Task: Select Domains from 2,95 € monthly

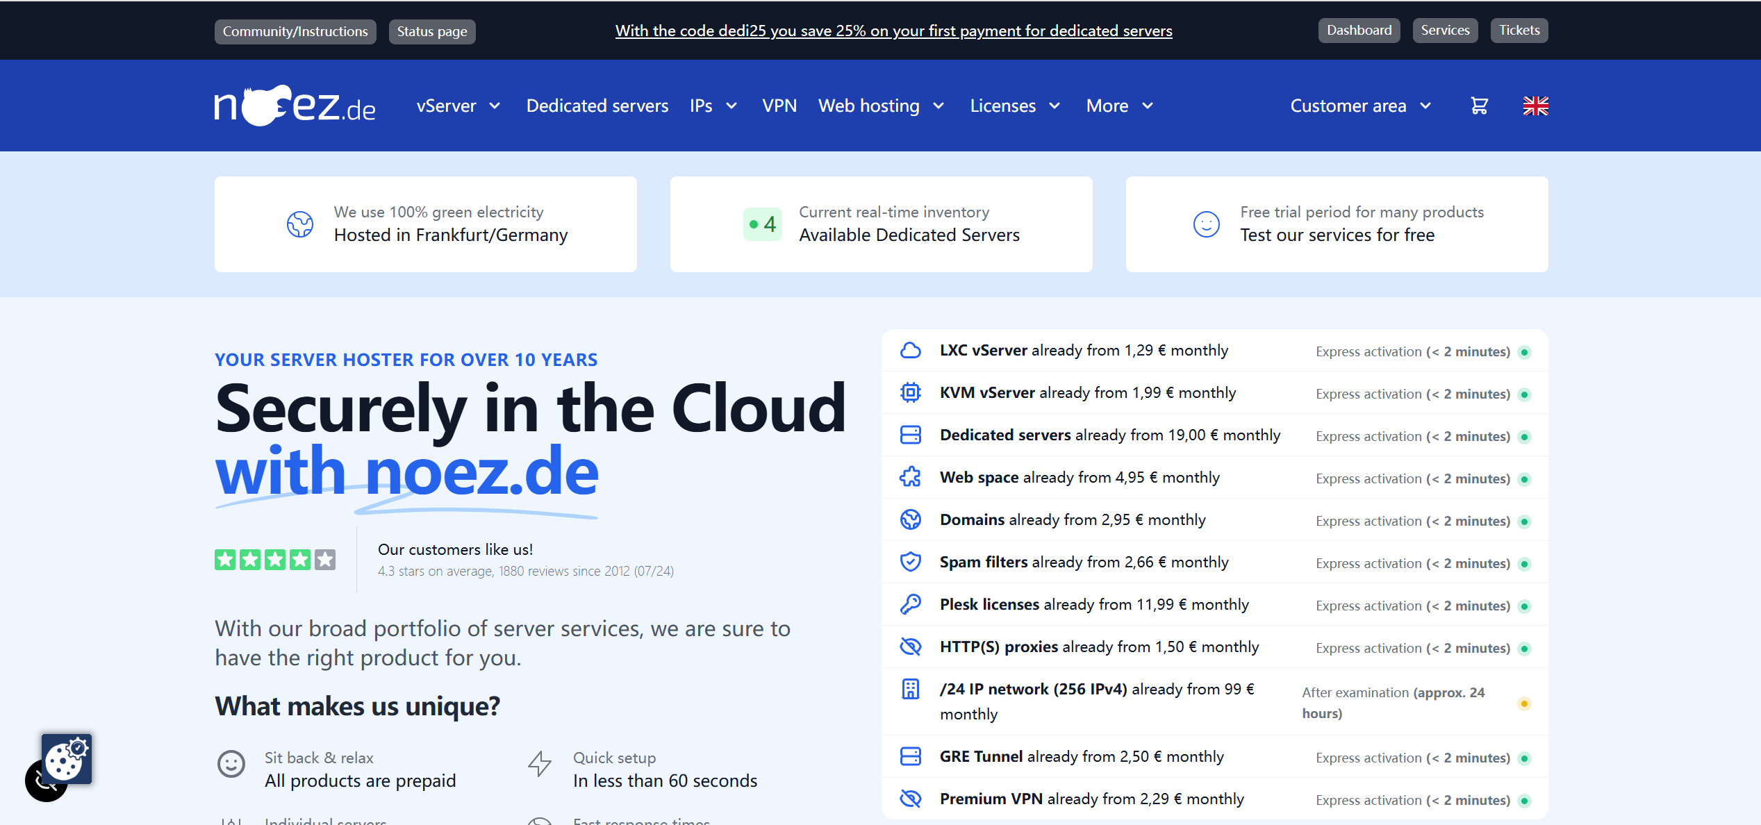Action: click(x=1215, y=520)
